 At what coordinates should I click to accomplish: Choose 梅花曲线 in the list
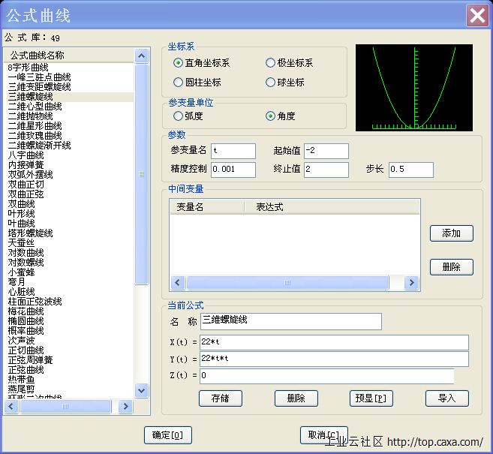point(26,311)
